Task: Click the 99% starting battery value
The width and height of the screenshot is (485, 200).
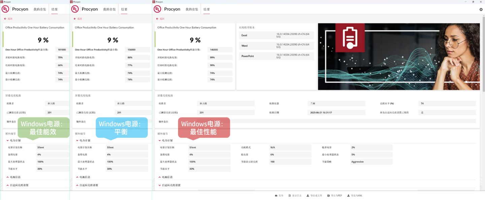Action: coord(220,57)
